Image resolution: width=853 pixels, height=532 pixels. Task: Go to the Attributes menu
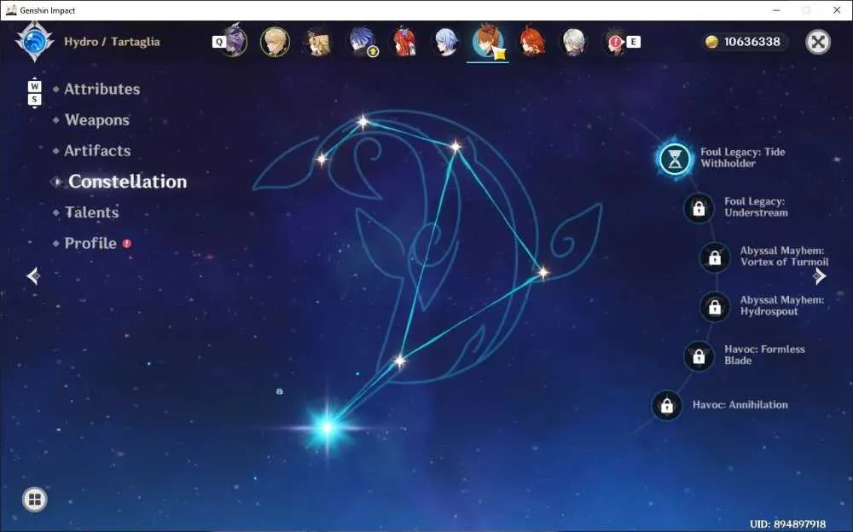click(x=102, y=90)
